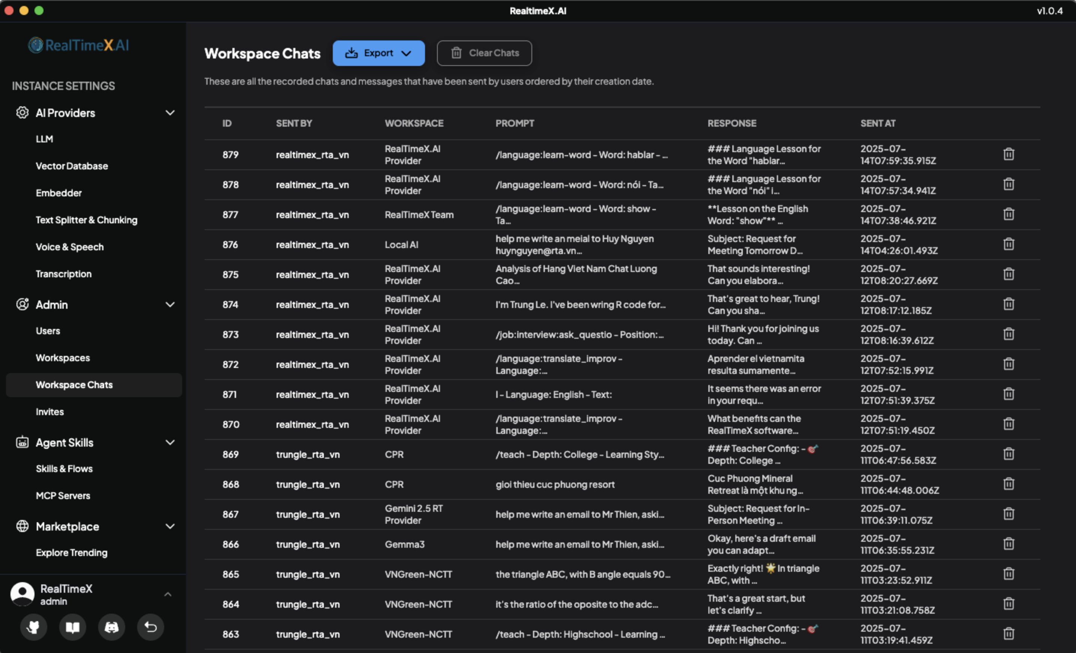
Task: Open the GitHub repository icon
Action: click(x=34, y=627)
